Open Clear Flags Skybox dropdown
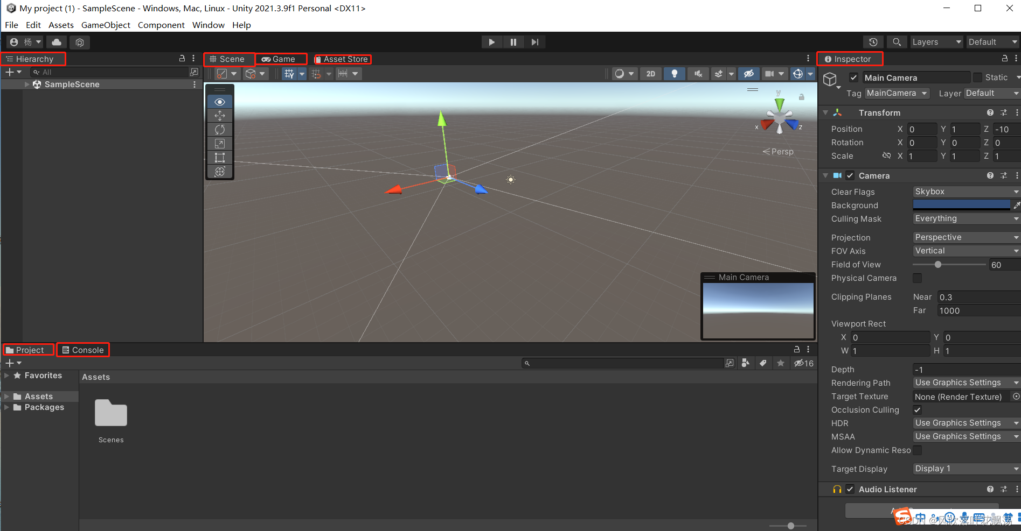Viewport: 1021px width, 531px height. point(967,192)
